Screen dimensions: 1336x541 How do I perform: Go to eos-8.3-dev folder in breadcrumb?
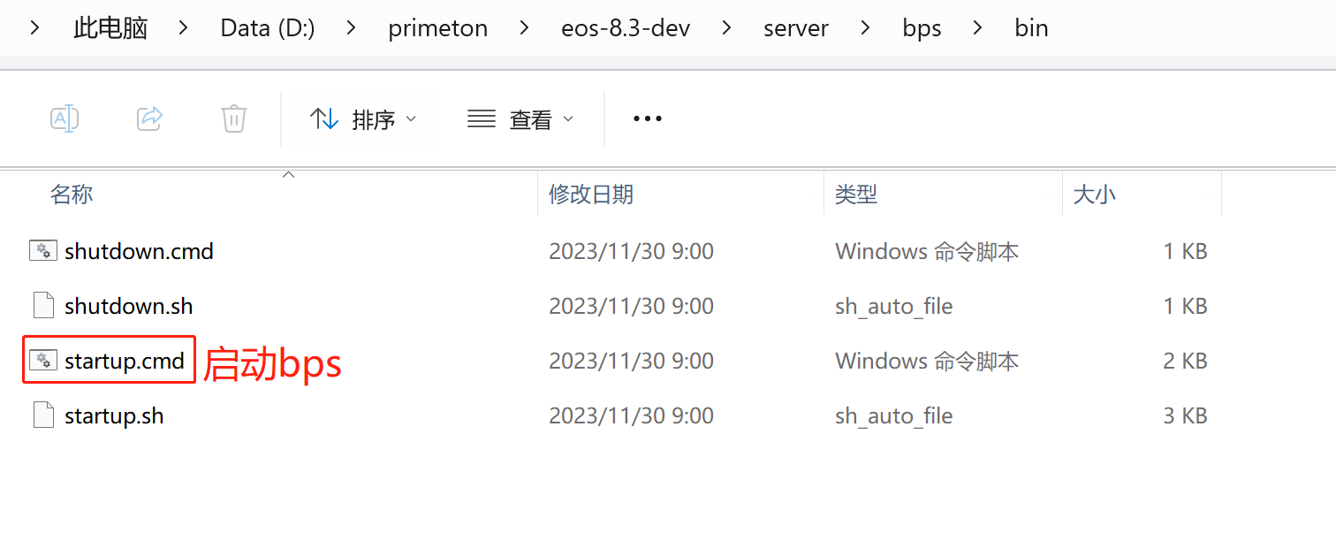[x=625, y=28]
